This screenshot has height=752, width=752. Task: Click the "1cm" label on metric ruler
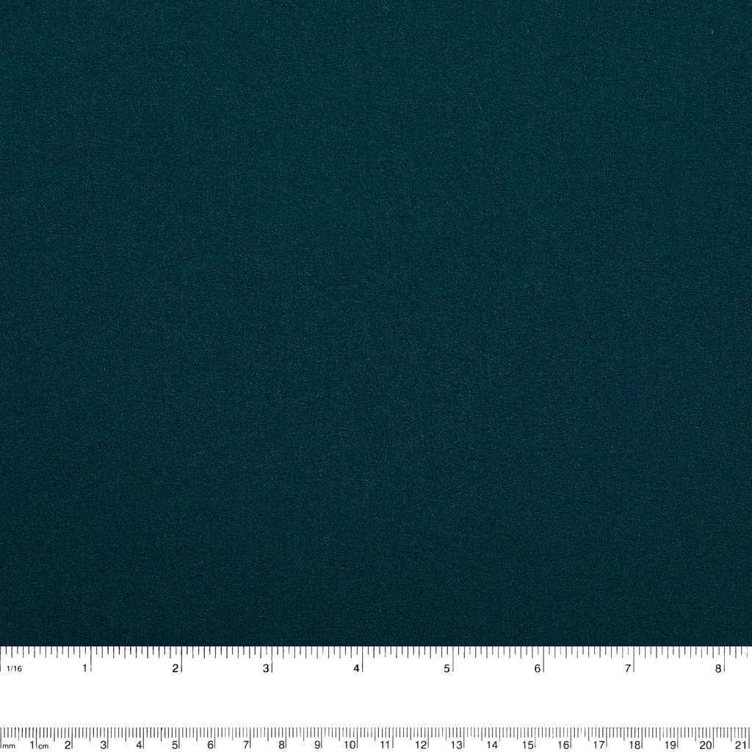[38, 745]
